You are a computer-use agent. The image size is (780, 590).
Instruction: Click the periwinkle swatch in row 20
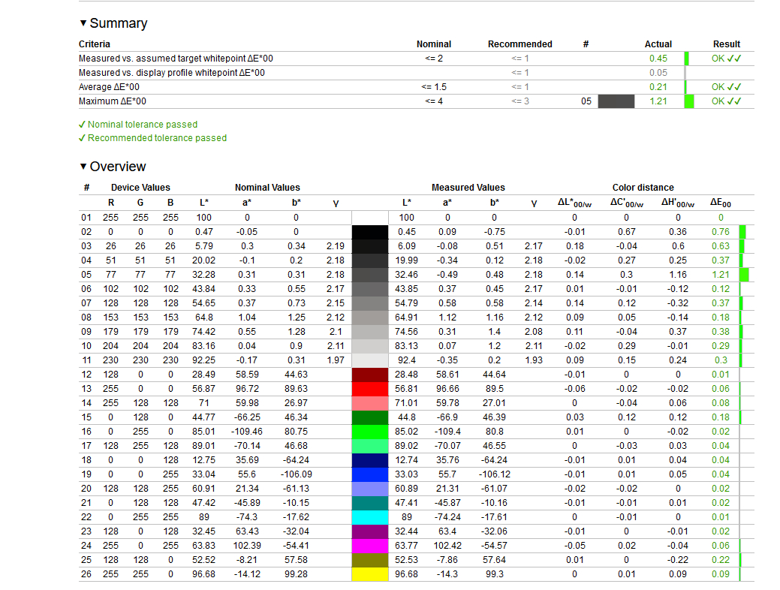coord(369,489)
